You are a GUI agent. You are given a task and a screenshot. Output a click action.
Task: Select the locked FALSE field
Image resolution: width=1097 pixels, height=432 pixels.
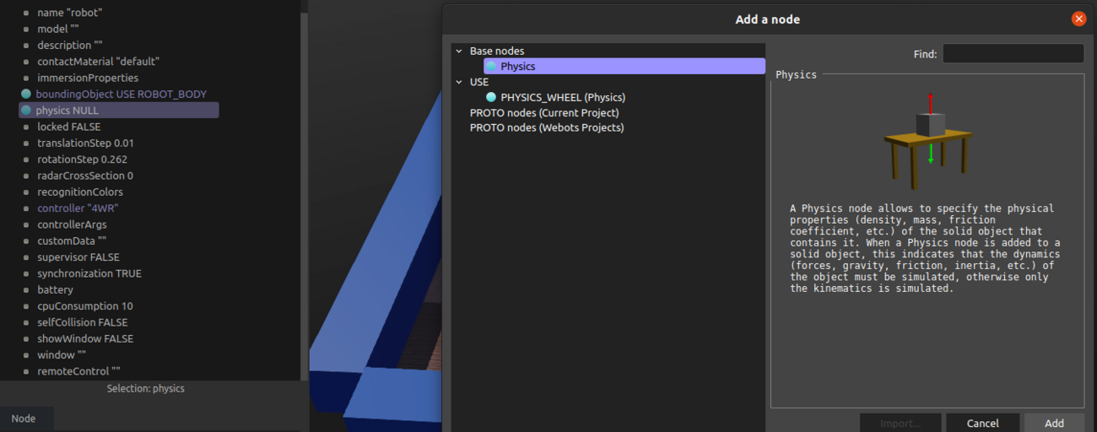point(68,127)
